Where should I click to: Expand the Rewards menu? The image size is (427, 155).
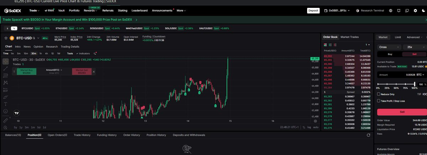coord(90,11)
